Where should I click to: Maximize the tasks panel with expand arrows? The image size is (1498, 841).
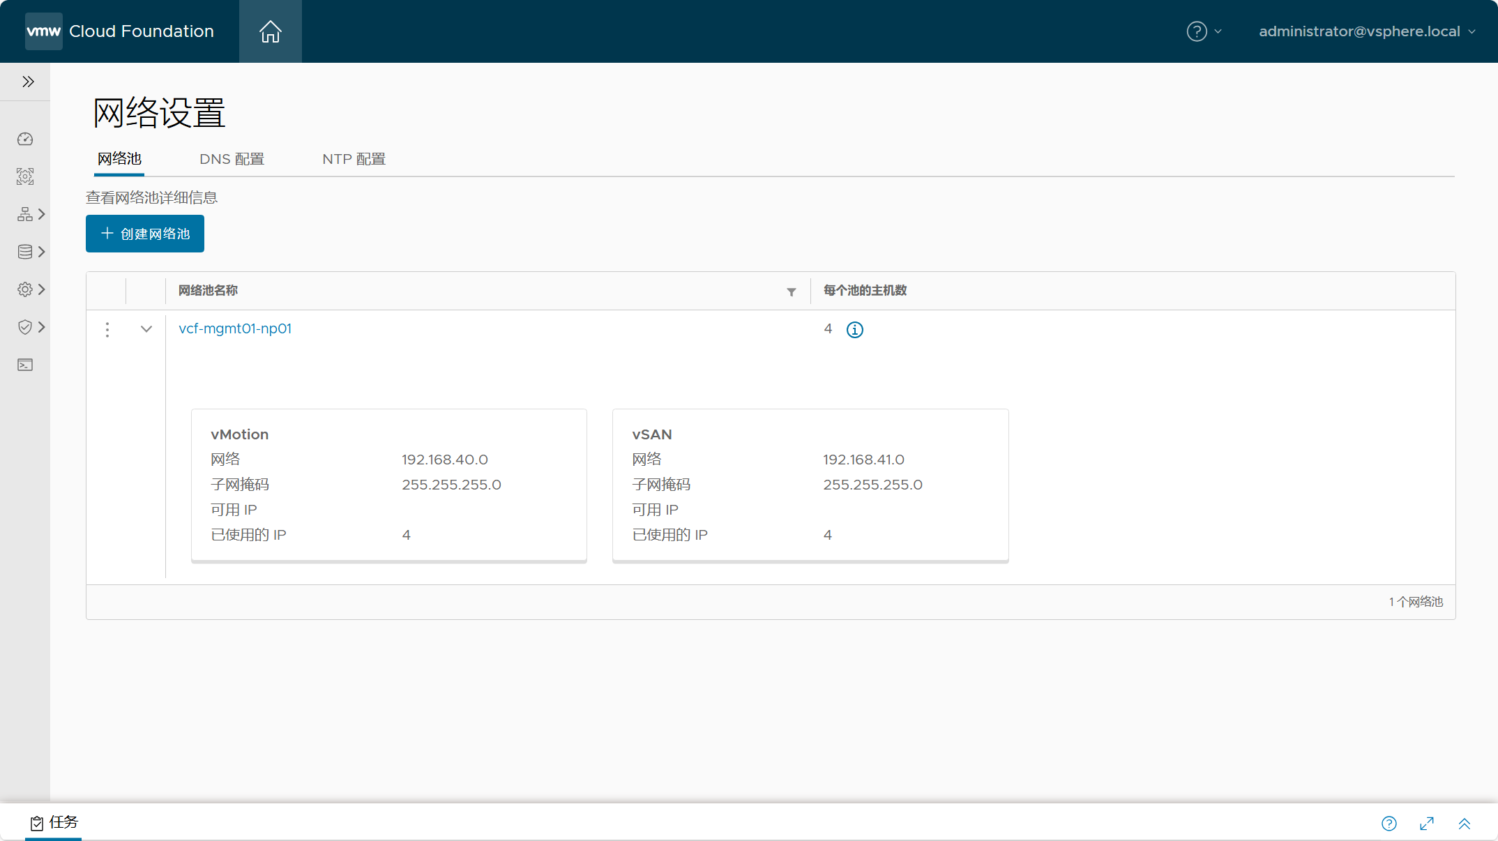1427,824
